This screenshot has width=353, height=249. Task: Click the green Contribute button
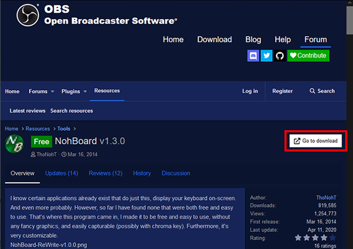click(308, 56)
